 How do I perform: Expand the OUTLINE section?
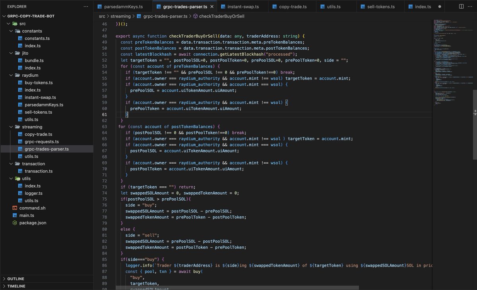(x=47, y=279)
